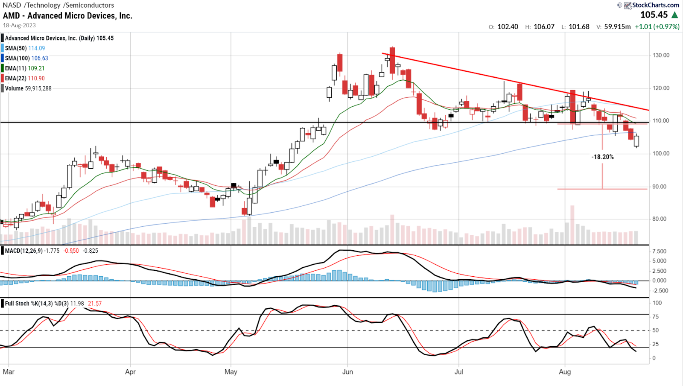The height and width of the screenshot is (386, 683).
Task: Click the 'EMA(22) 110.90' legend entry
Action: point(25,78)
